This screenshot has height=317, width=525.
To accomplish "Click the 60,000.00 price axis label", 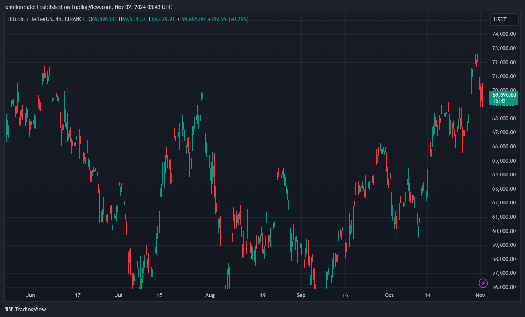I will (504, 231).
